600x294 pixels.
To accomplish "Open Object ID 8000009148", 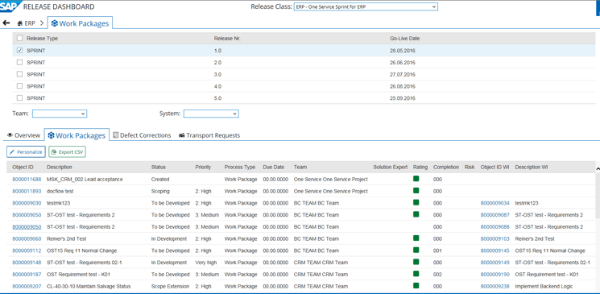I will [27, 263].
